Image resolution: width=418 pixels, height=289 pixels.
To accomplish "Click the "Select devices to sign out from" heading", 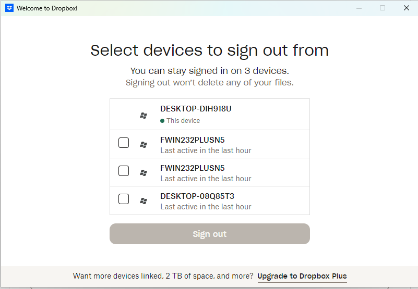I will 209,51.
